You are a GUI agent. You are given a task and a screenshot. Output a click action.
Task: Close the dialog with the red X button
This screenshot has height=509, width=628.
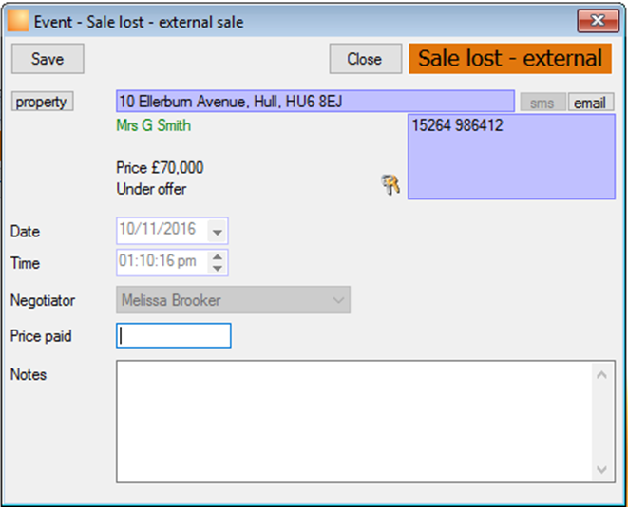(x=598, y=21)
